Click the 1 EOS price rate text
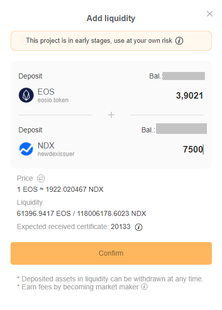This screenshot has width=222, height=310. pyautogui.click(x=60, y=189)
